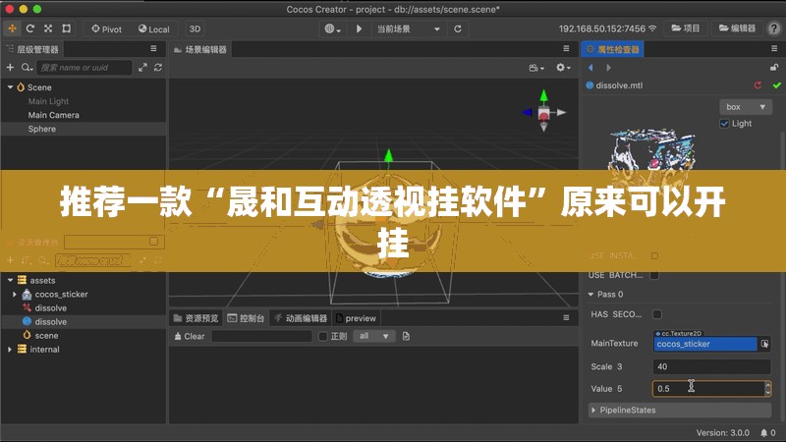Toggle the regex checkbox in console

pyautogui.click(x=322, y=336)
